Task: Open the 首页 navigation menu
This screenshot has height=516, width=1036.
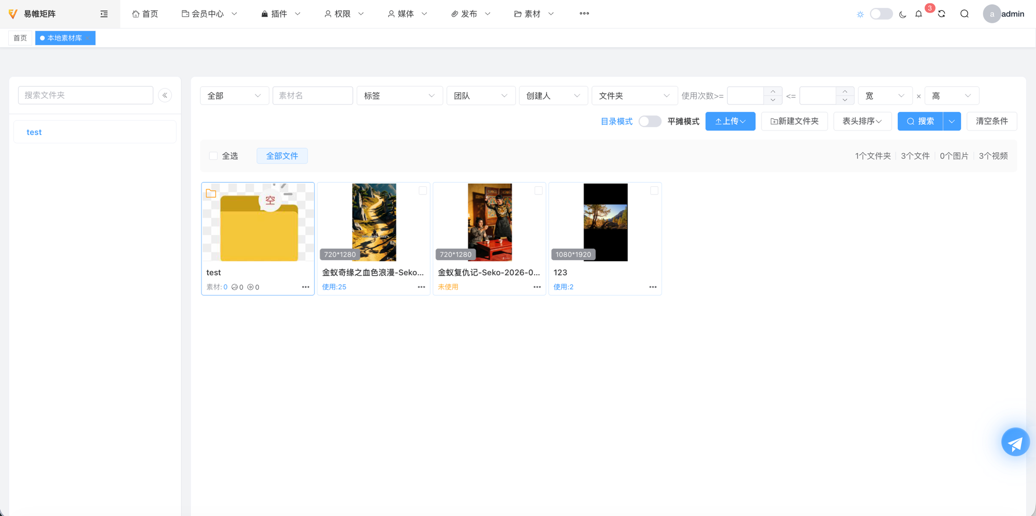Action: pyautogui.click(x=145, y=14)
